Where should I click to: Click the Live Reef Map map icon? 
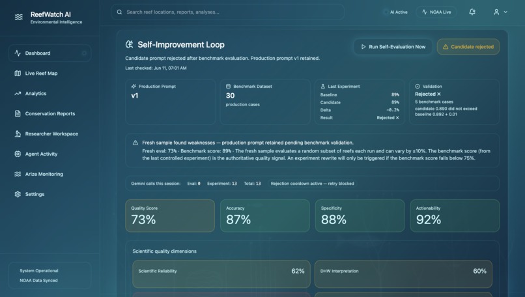(x=18, y=74)
